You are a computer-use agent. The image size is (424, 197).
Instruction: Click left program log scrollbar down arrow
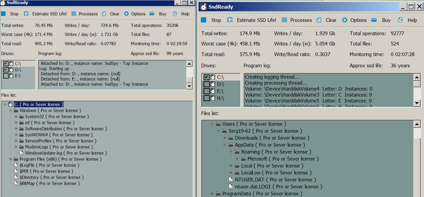pyautogui.click(x=189, y=86)
